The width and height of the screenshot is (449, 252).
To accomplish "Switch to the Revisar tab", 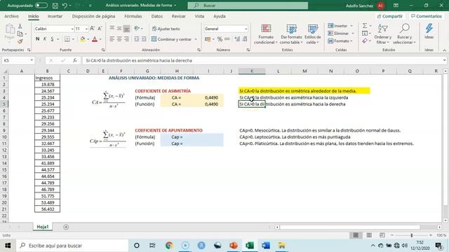I will coord(179,16).
